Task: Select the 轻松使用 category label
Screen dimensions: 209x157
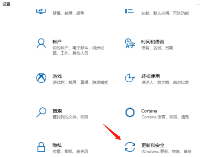Action: click(150, 77)
